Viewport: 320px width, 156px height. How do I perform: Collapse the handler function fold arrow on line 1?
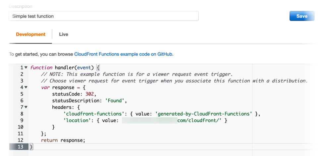pos(26,67)
